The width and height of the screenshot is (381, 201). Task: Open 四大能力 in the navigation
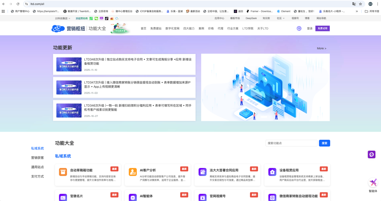[189, 29]
